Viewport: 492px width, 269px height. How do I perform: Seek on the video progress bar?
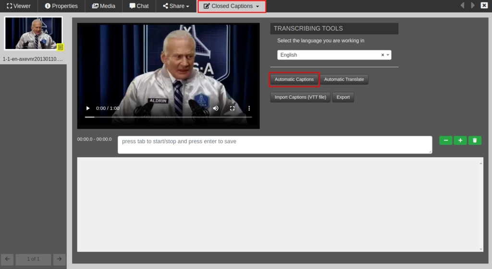click(168, 117)
